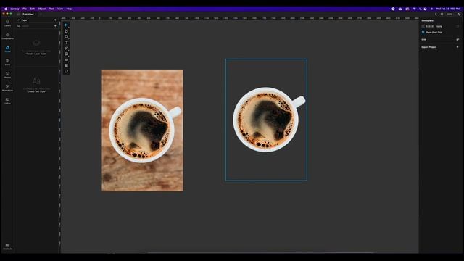464x261 pixels.
Task: Edit the workspace color opacity value
Action: [x=439, y=26]
